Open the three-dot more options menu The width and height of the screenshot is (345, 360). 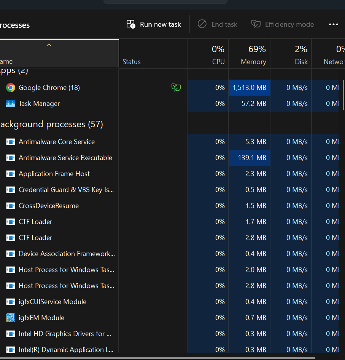click(x=333, y=24)
